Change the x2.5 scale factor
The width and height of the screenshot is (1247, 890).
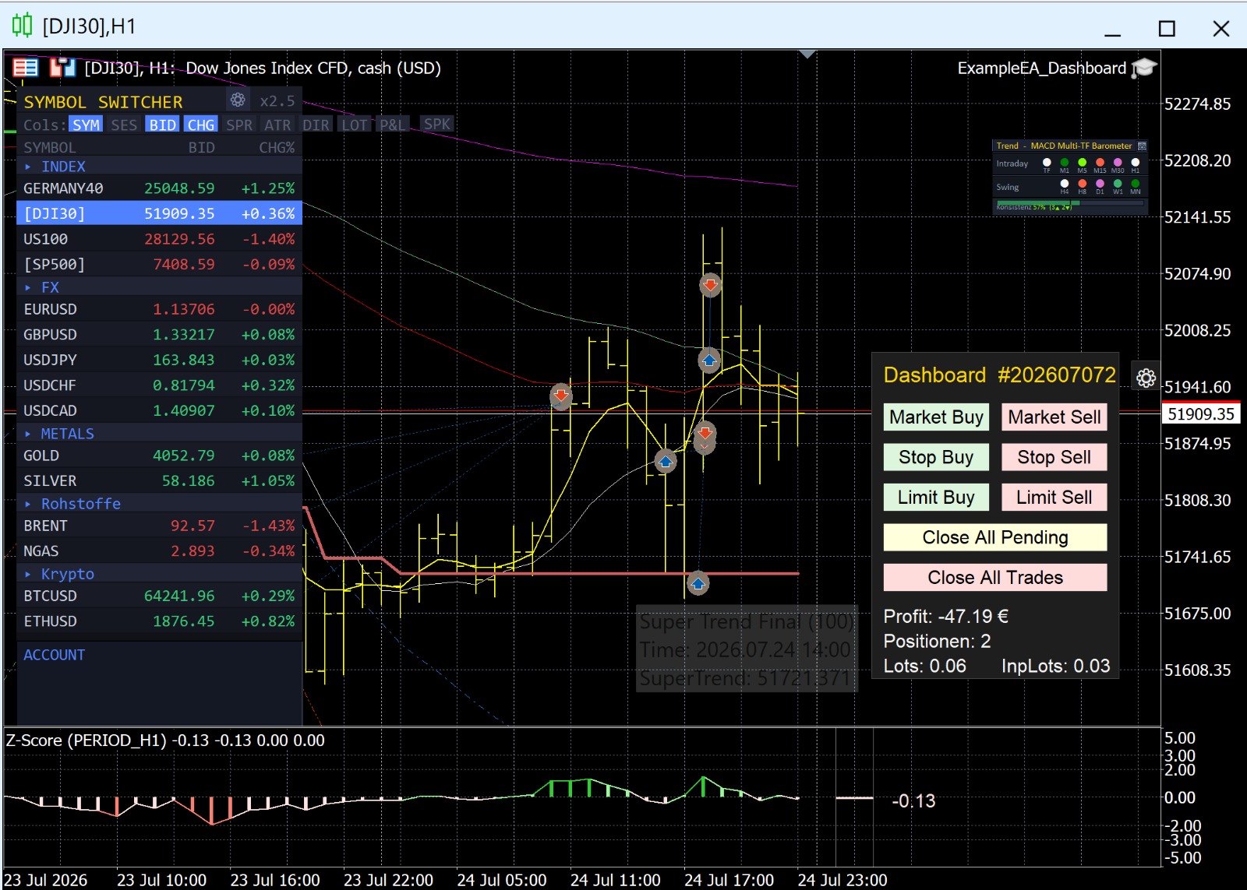click(277, 101)
